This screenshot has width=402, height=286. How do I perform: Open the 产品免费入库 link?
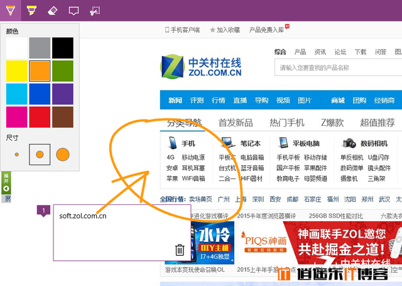pos(266,30)
